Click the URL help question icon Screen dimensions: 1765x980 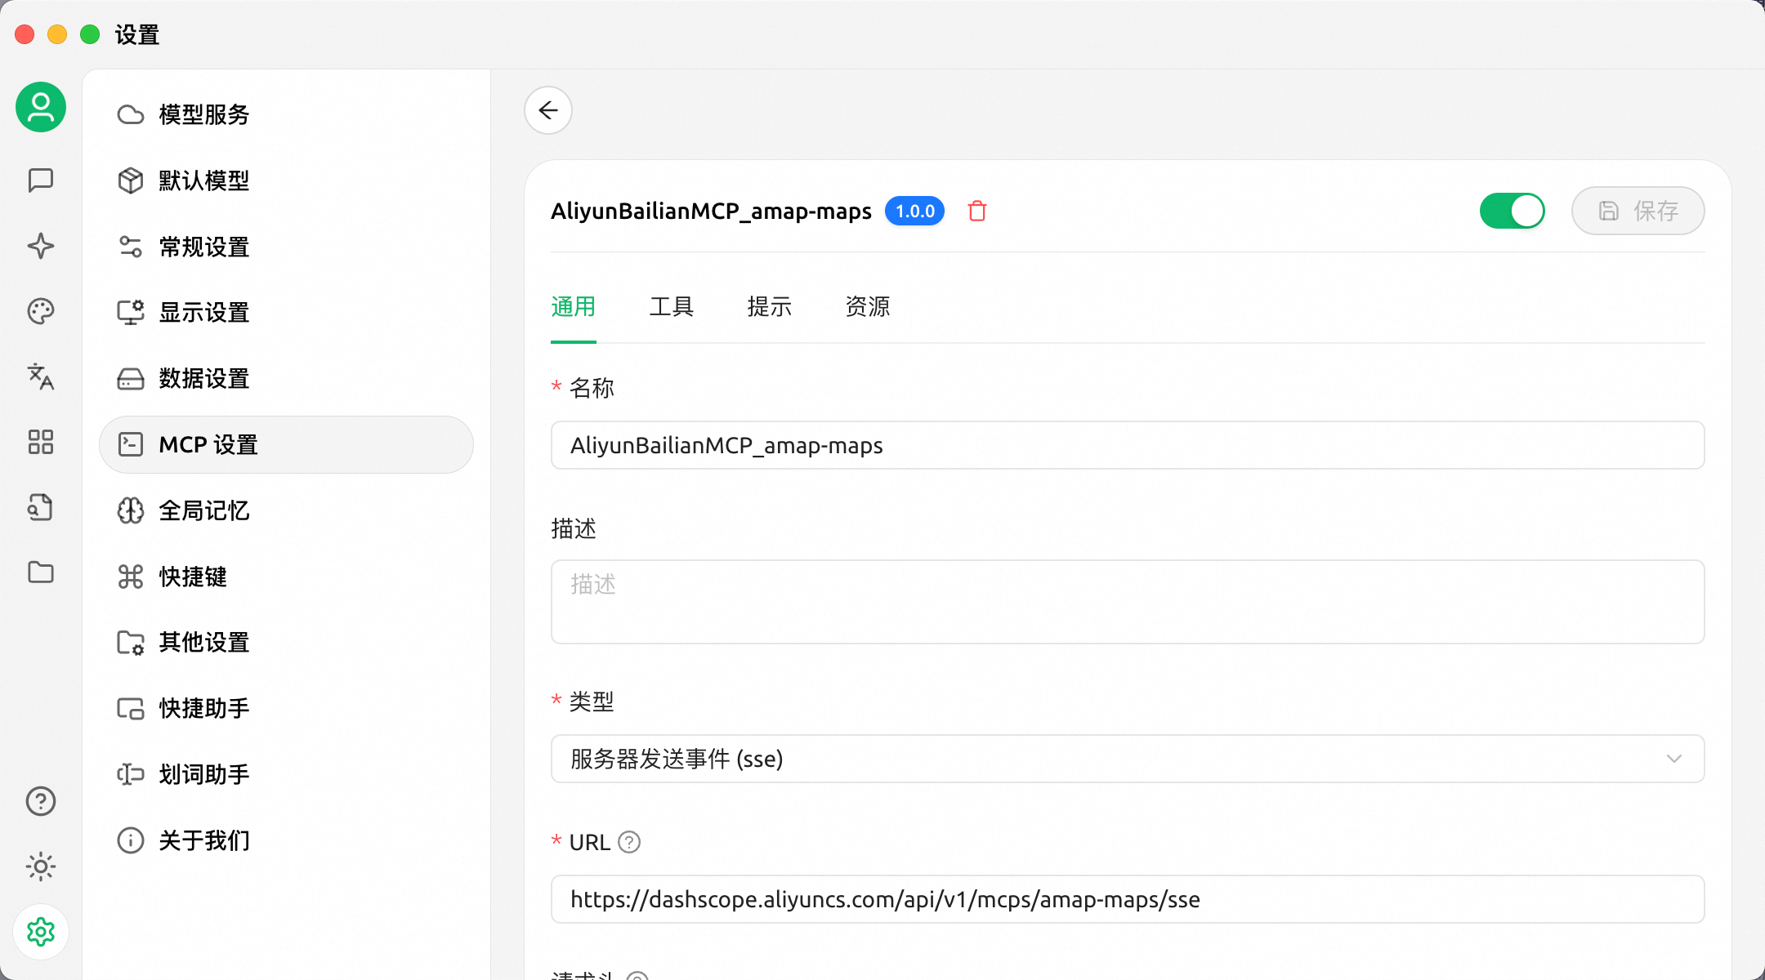629,842
